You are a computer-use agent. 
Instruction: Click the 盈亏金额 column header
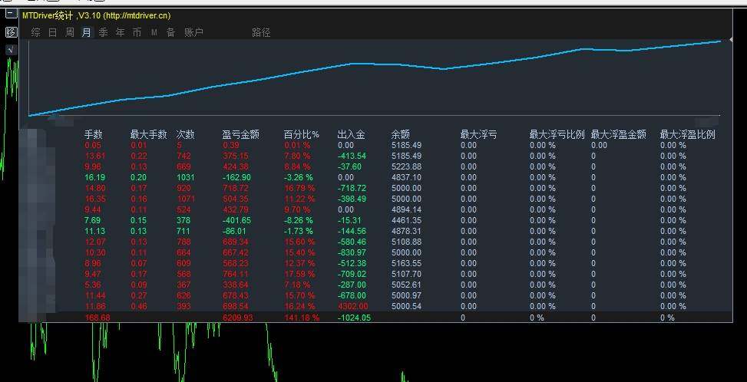coord(240,135)
